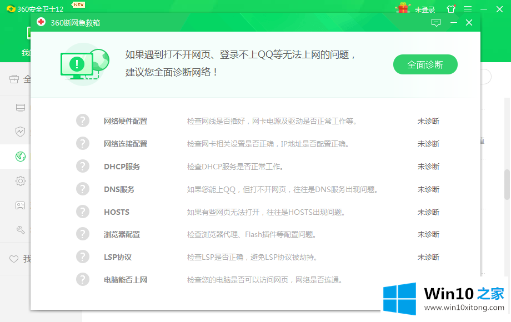Click 未诊断 status of DNS服务
This screenshot has height=322, width=511.
pos(428,189)
